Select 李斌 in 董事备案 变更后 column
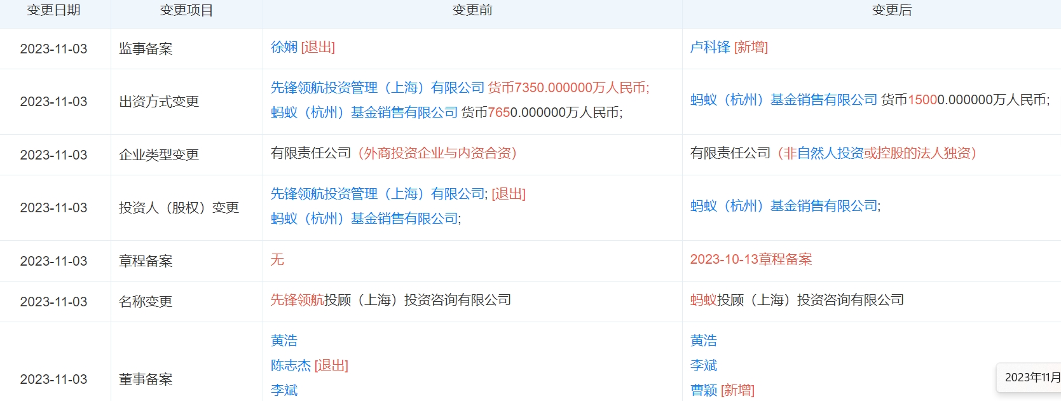 coord(704,365)
